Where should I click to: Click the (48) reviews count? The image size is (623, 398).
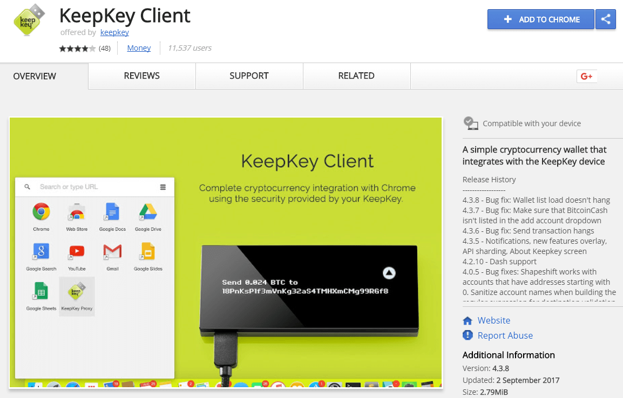105,49
